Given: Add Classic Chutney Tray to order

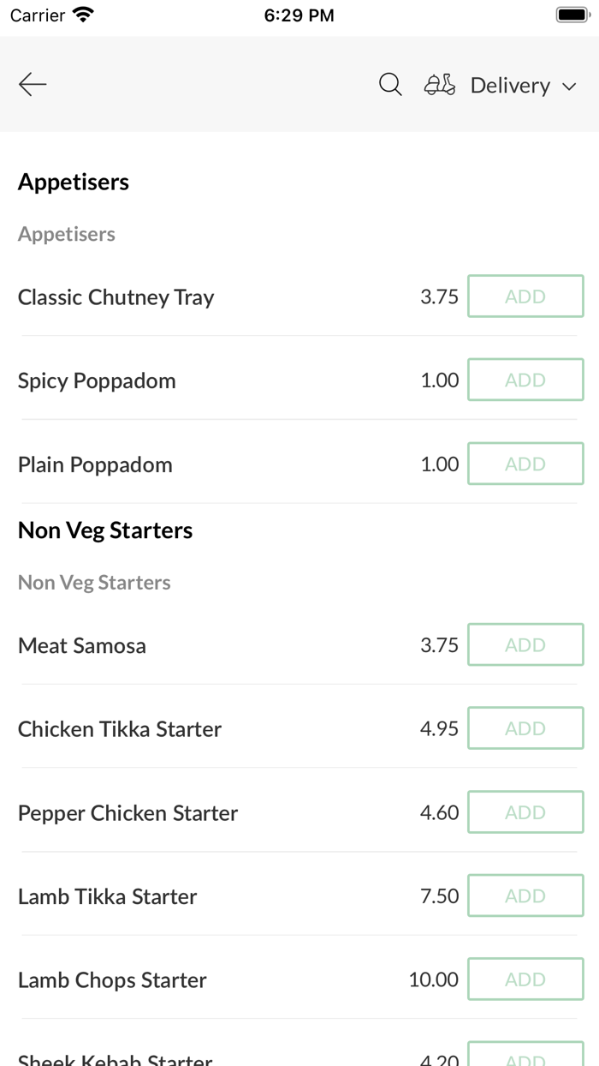Looking at the screenshot, I should 525,296.
